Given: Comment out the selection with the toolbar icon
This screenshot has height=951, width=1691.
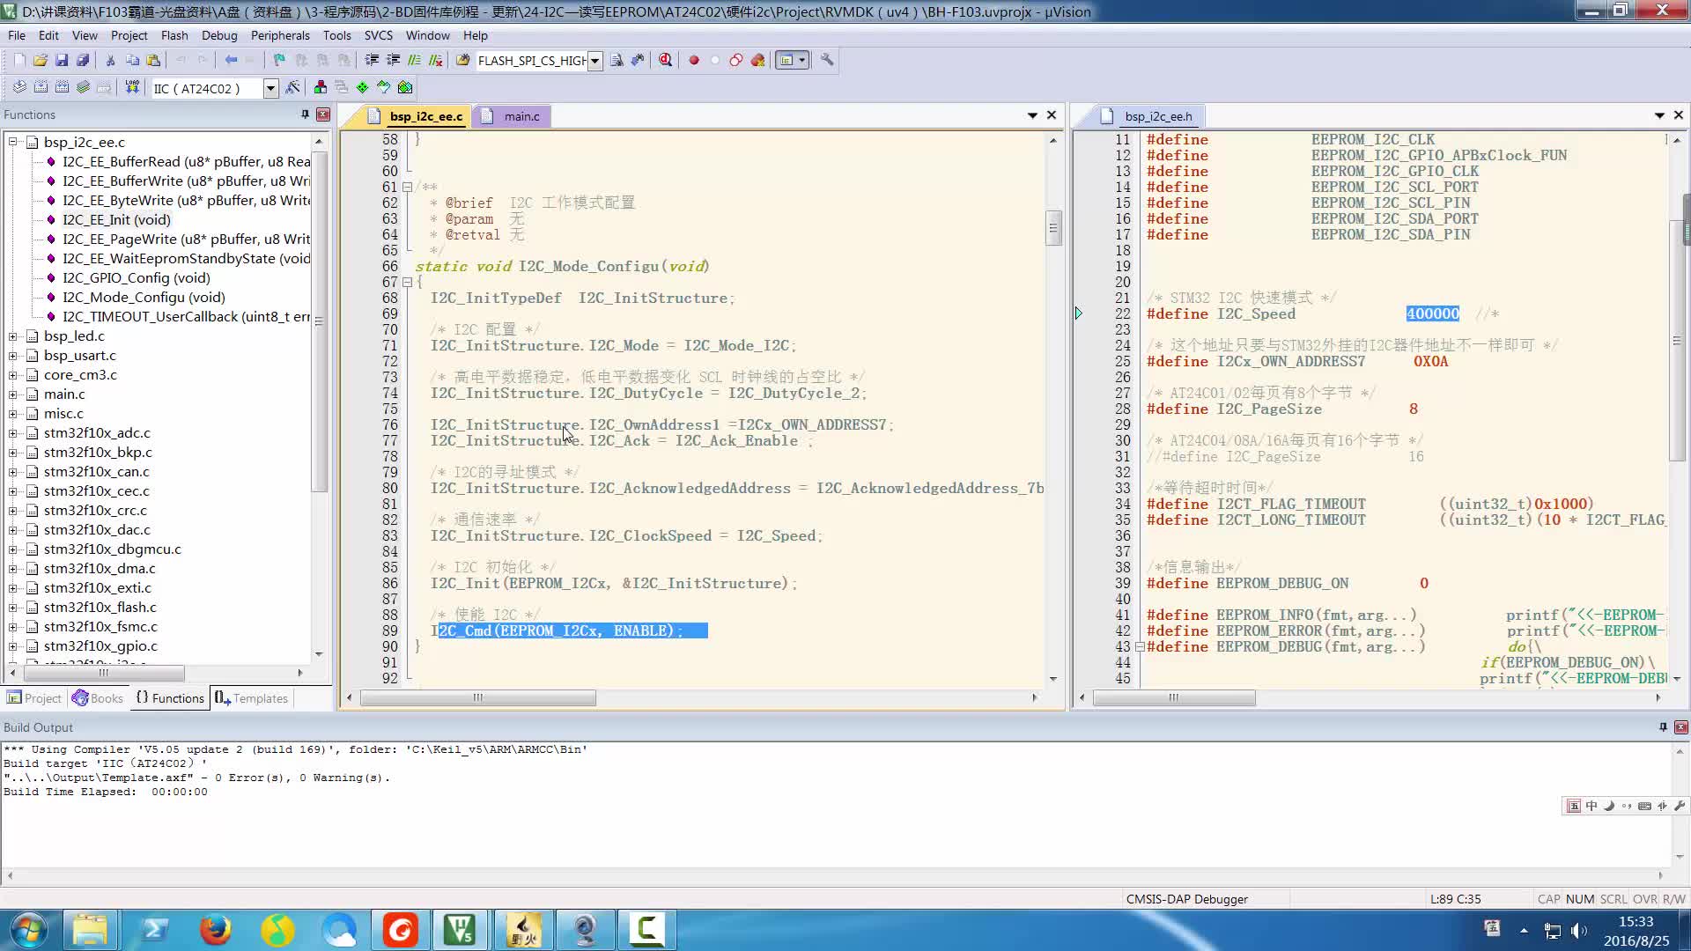Looking at the screenshot, I should click(414, 60).
